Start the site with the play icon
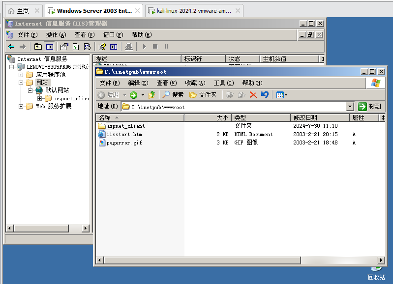 tap(145, 47)
